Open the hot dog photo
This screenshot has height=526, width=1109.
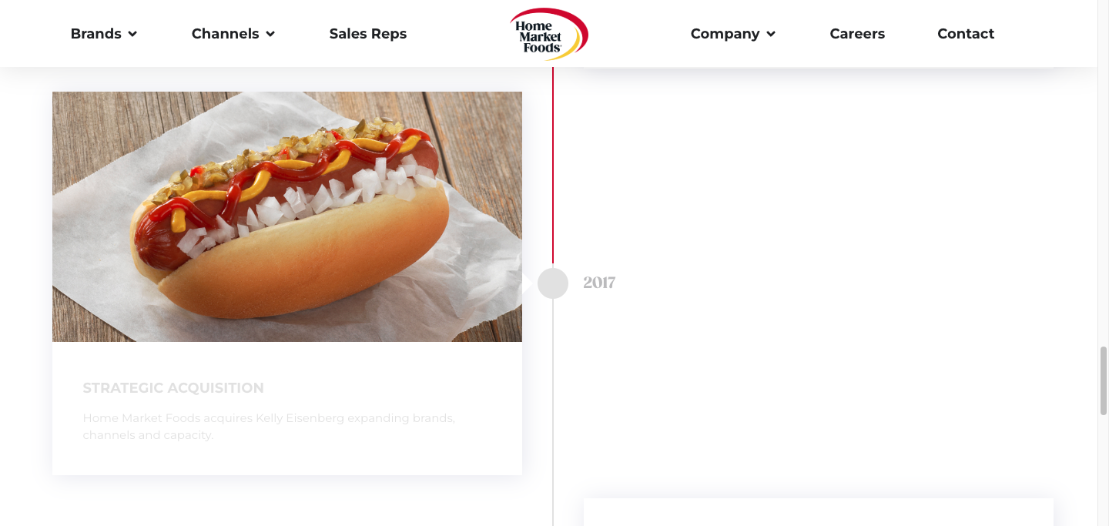tap(287, 216)
